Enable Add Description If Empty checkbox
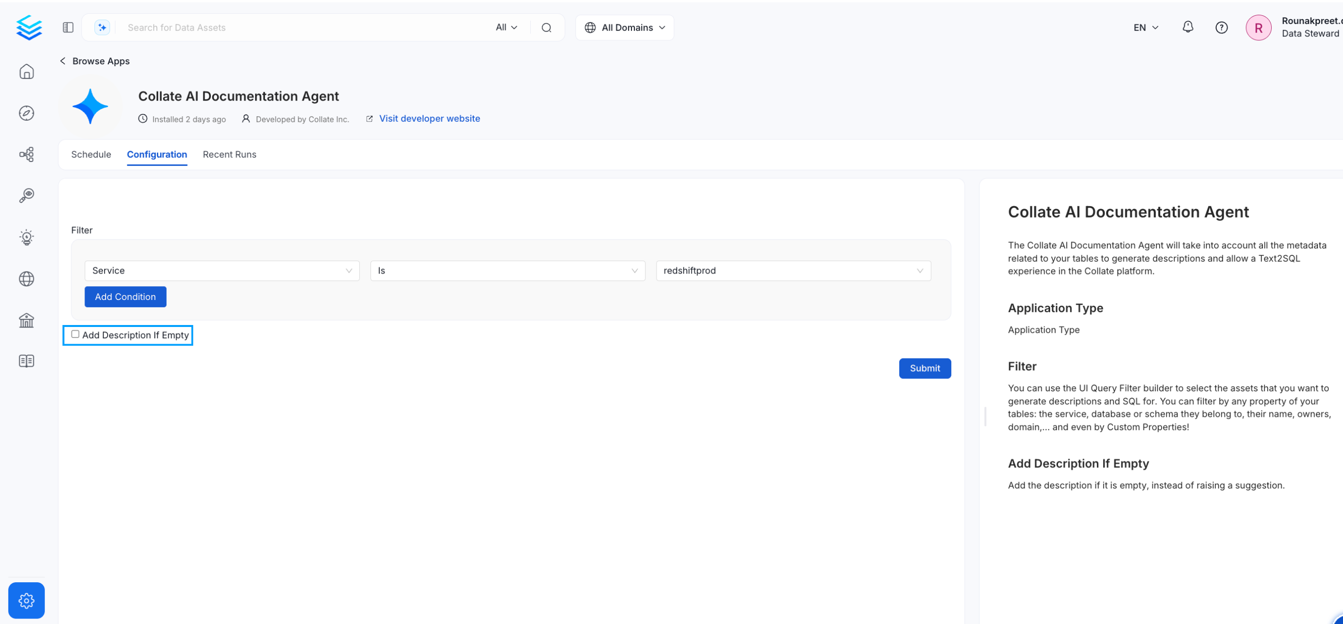Image resolution: width=1343 pixels, height=624 pixels. (x=76, y=334)
